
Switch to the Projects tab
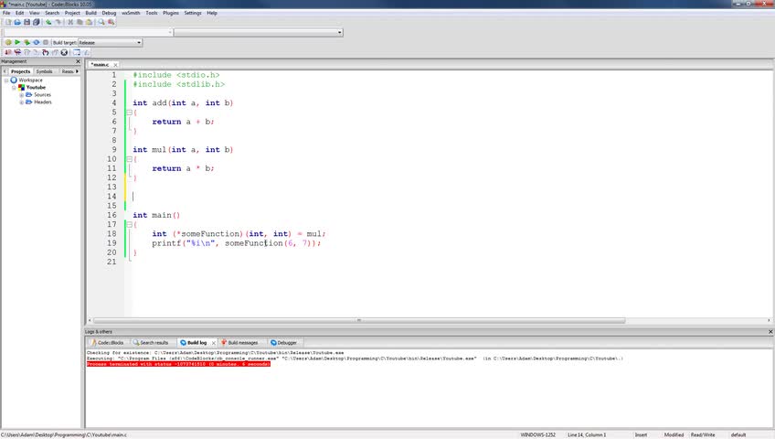coord(20,71)
